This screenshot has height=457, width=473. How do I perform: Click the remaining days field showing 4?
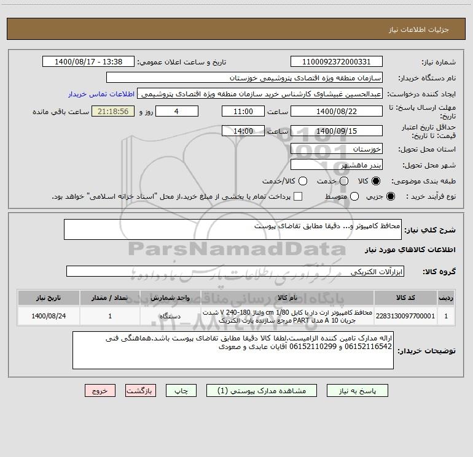pyautogui.click(x=177, y=111)
